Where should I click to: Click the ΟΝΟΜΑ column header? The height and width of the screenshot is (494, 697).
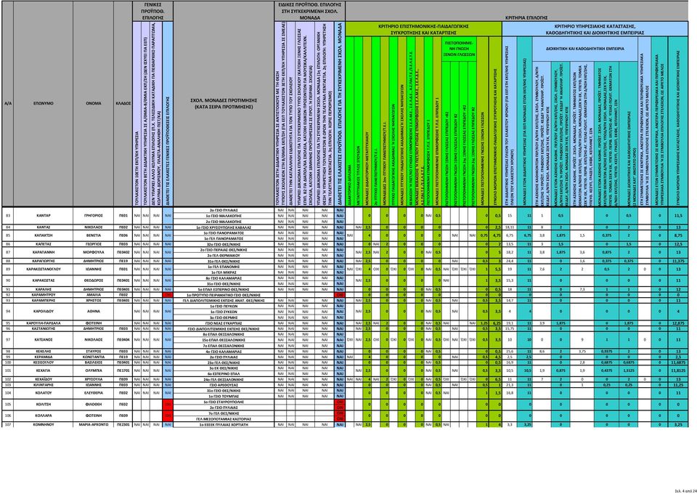pyautogui.click(x=94, y=103)
